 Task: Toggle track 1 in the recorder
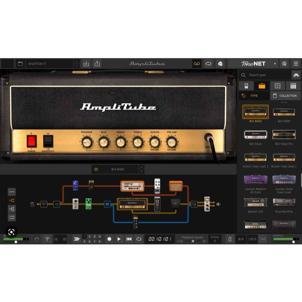point(84,237)
